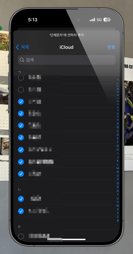Tap the ㄴ section header

click(19, 189)
